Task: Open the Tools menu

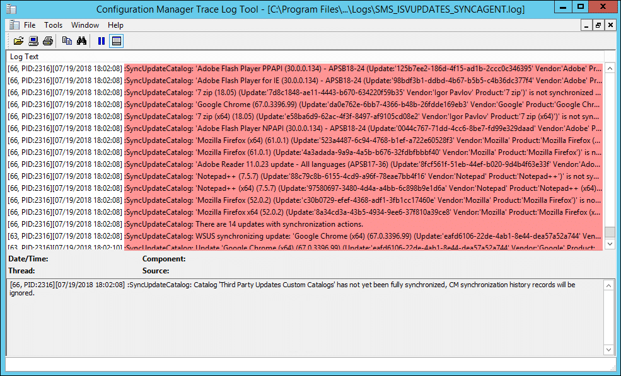Action: tap(53, 25)
